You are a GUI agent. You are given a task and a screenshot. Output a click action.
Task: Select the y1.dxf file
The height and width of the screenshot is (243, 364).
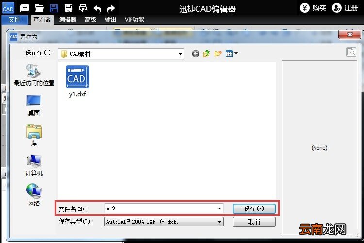point(78,81)
